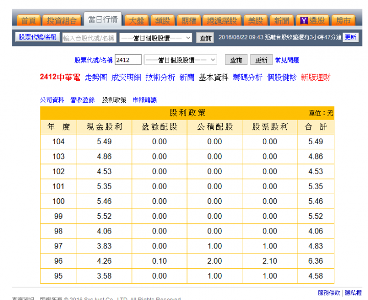Go to 新聞 tab in top bar

click(282, 20)
